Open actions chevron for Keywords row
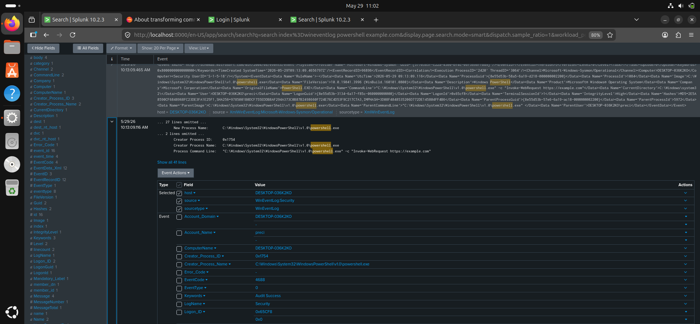This screenshot has height=324, width=700. pyautogui.click(x=685, y=296)
